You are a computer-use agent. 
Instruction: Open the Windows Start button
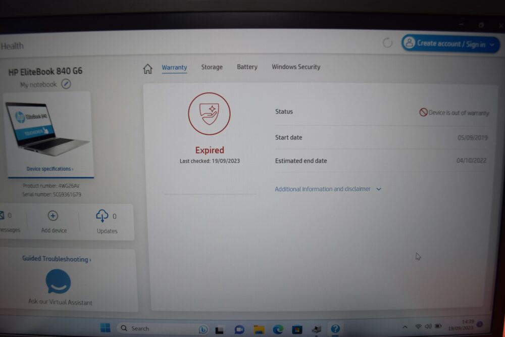pos(106,328)
